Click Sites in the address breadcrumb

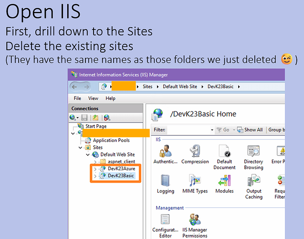coord(147,87)
